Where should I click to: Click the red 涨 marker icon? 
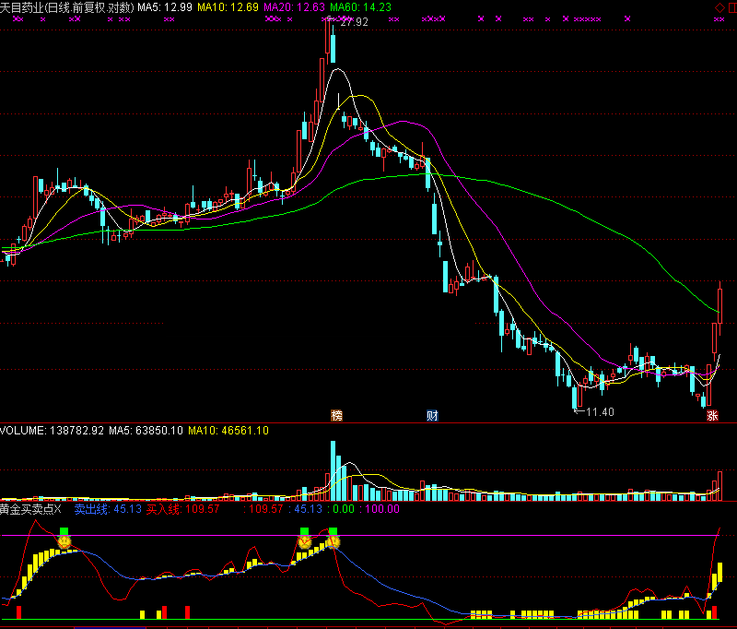pyautogui.click(x=712, y=416)
